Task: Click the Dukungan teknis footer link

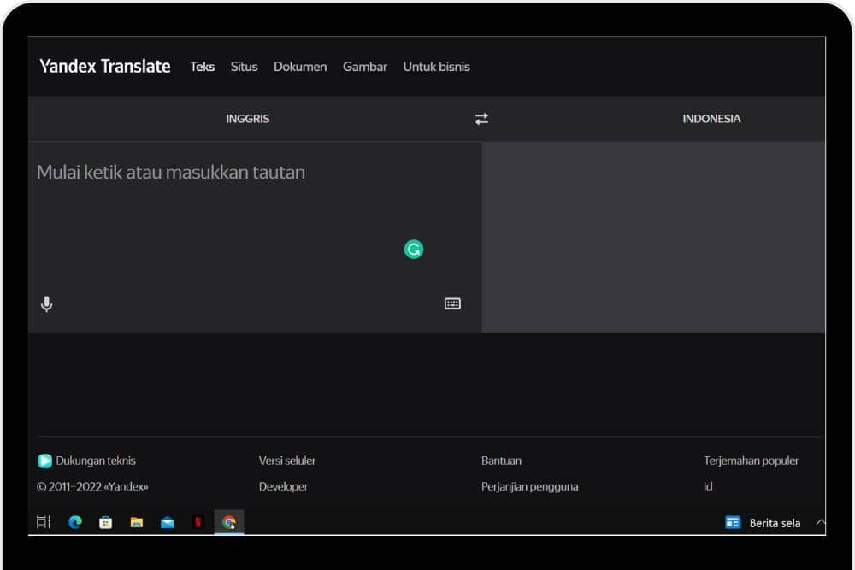Action: click(95, 461)
